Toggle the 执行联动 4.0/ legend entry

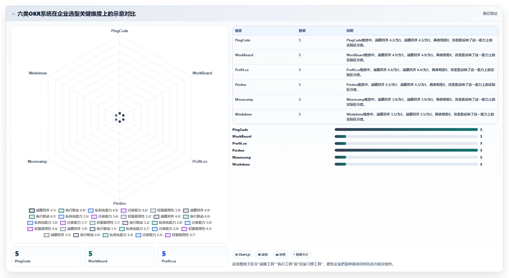(x=197, y=216)
